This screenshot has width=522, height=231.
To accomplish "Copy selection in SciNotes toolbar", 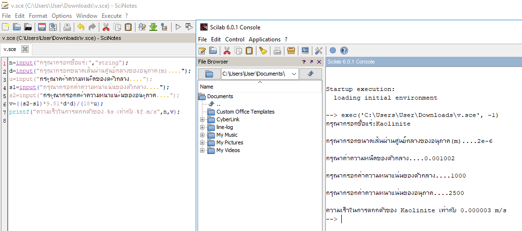I will pos(117,27).
